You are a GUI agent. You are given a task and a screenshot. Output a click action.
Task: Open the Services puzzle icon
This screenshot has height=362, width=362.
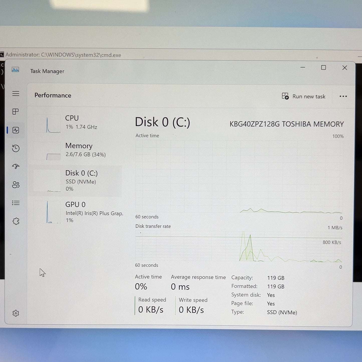pyautogui.click(x=16, y=221)
